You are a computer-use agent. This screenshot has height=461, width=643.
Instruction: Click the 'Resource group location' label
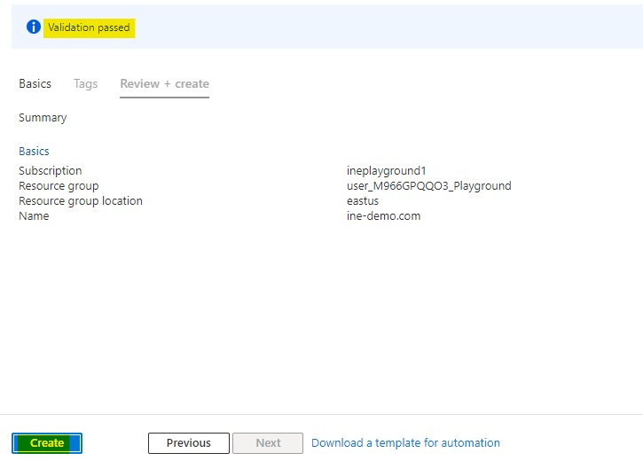[x=81, y=200]
